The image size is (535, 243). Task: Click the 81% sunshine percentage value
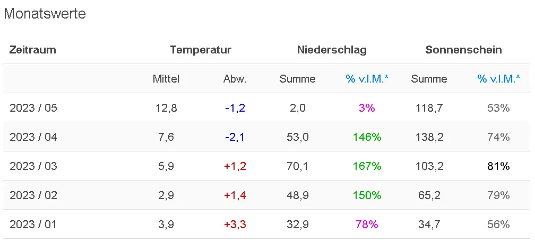pos(498,166)
